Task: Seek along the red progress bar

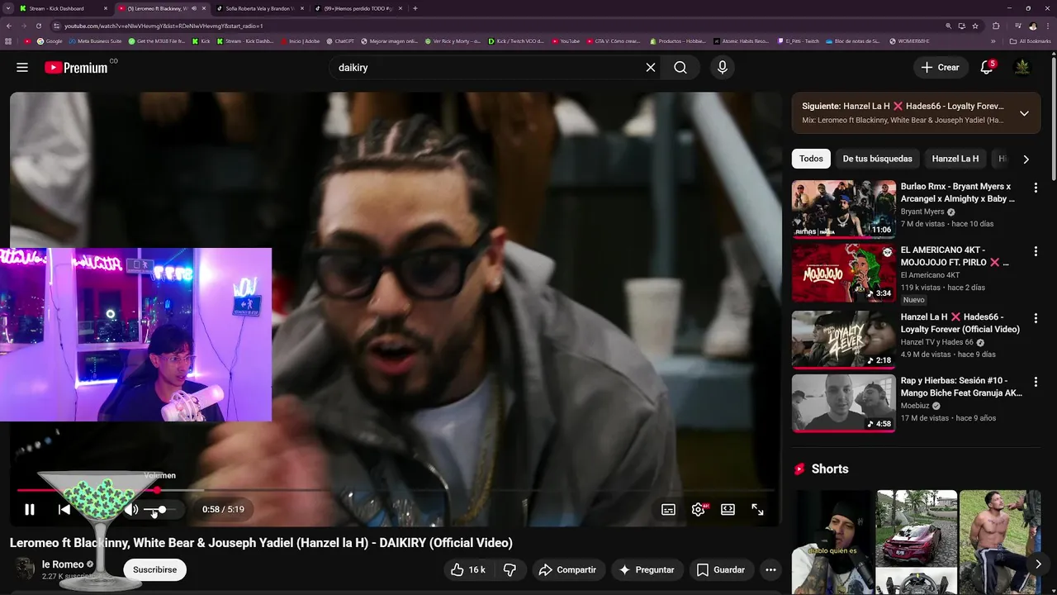Action: pyautogui.click(x=396, y=491)
